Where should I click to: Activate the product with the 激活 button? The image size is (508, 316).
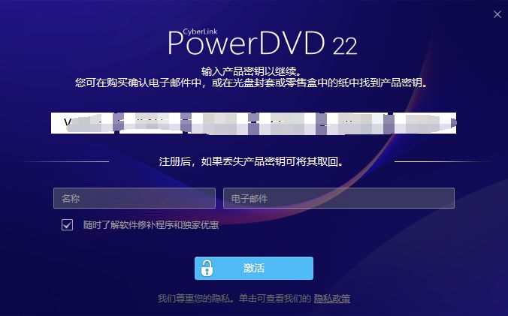click(254, 268)
